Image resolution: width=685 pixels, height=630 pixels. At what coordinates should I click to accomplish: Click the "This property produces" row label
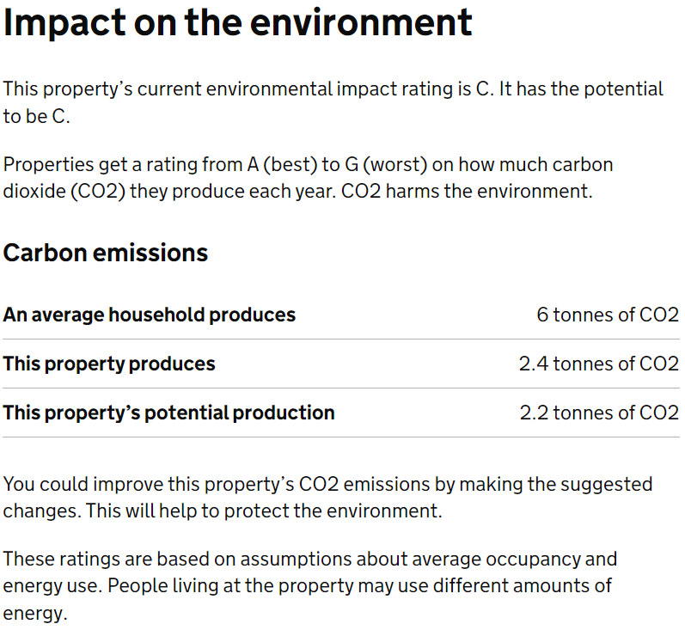[x=109, y=364]
